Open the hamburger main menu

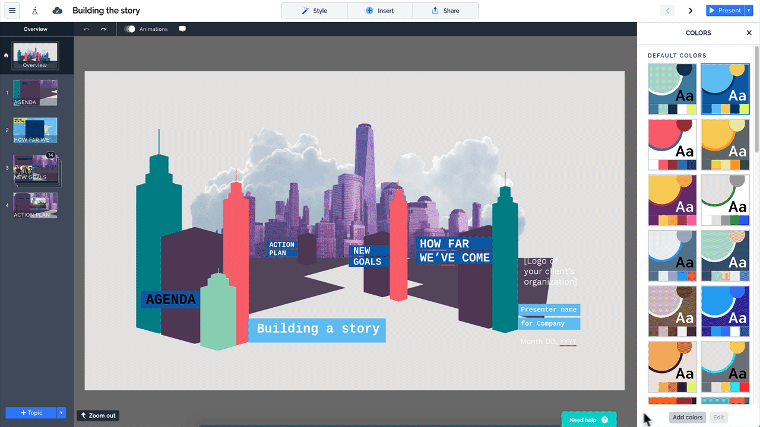click(x=12, y=11)
